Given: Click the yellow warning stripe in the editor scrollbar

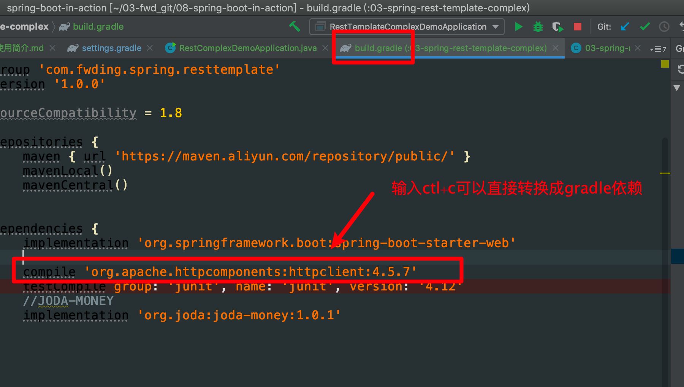Looking at the screenshot, I should pos(665,64).
